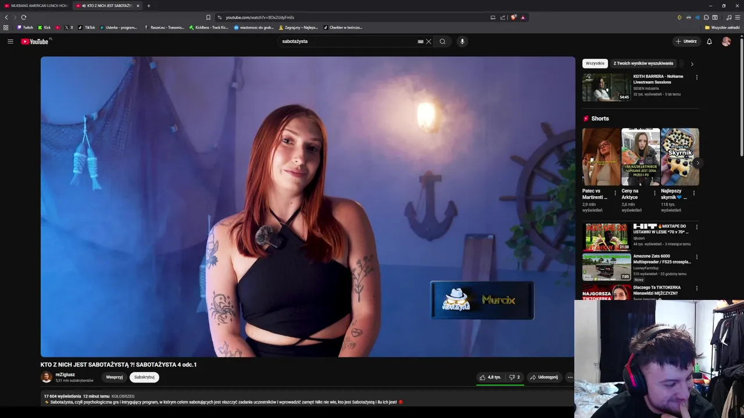Open options for Najlepszy skyrnik short

tap(693, 193)
